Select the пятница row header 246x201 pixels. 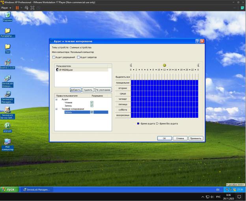pyautogui.click(x=123, y=104)
